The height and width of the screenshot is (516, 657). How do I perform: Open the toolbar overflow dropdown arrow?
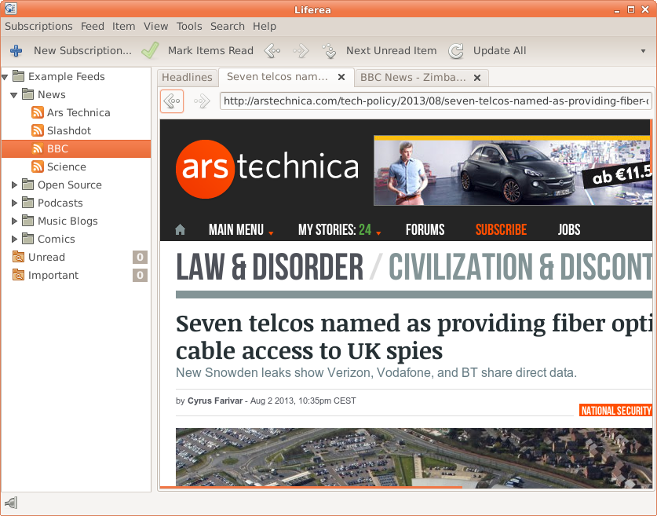tap(643, 51)
